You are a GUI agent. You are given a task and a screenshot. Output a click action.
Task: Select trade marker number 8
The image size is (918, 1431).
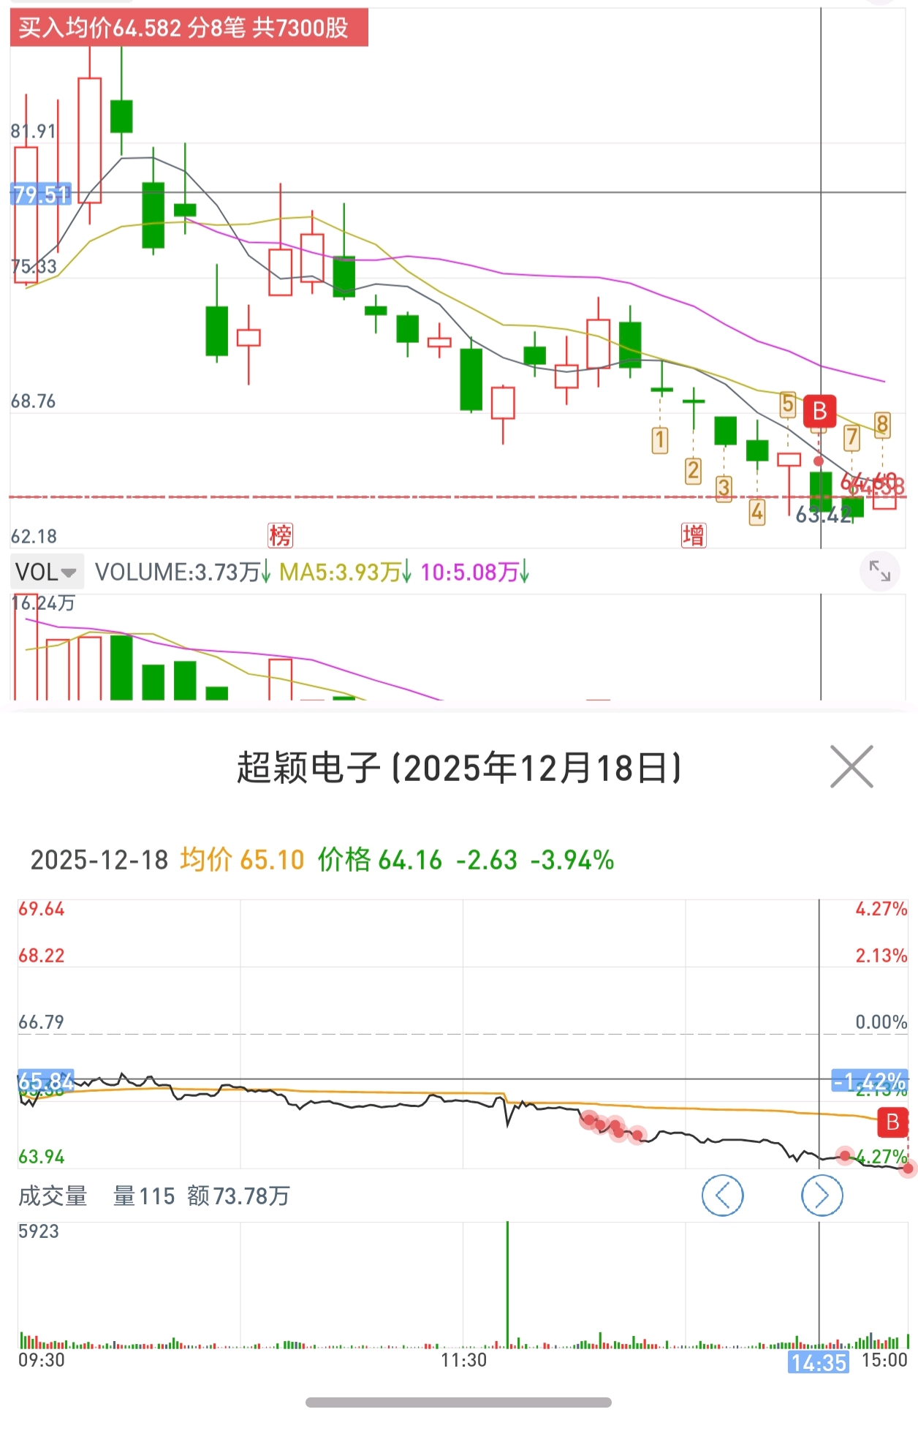coord(882,425)
